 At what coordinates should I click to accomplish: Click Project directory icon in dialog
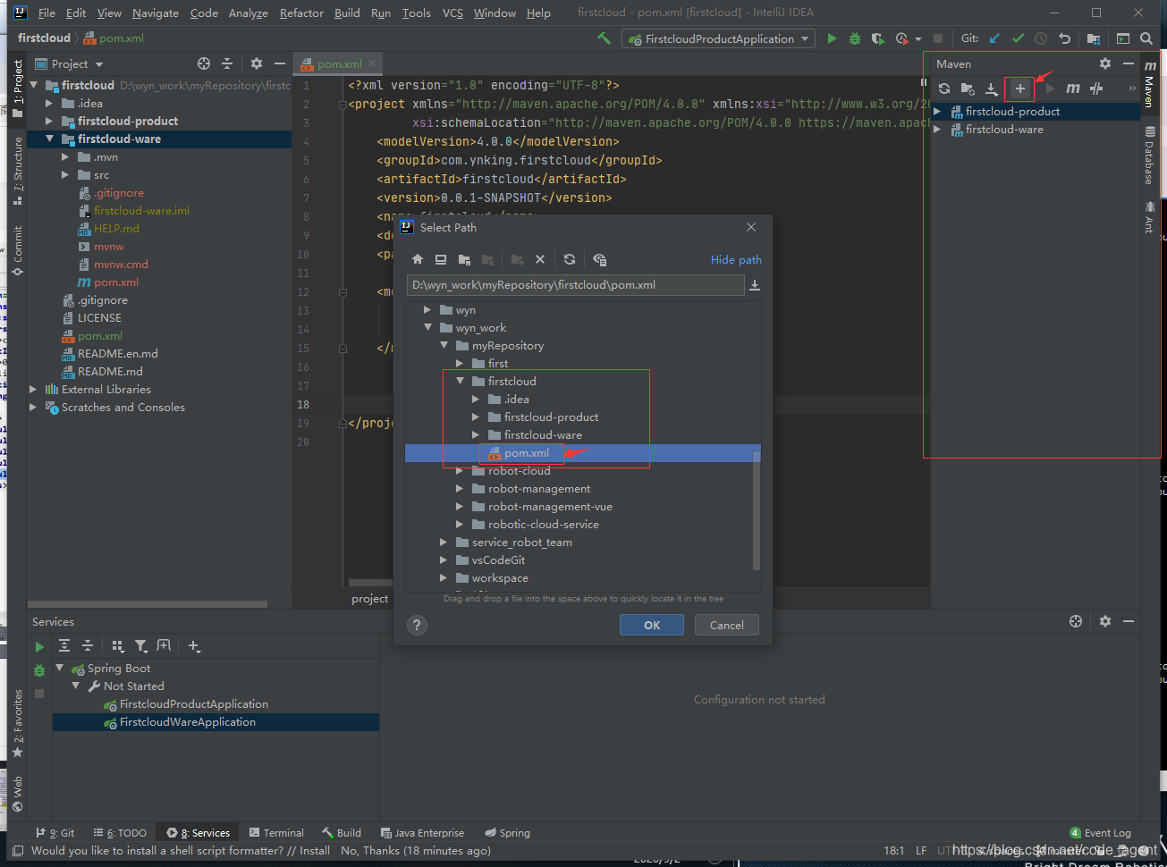pos(464,259)
